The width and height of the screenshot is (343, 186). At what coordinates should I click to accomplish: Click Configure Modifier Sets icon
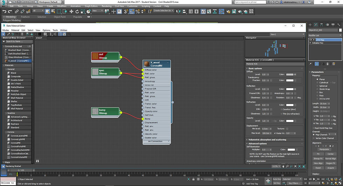coord(334,64)
